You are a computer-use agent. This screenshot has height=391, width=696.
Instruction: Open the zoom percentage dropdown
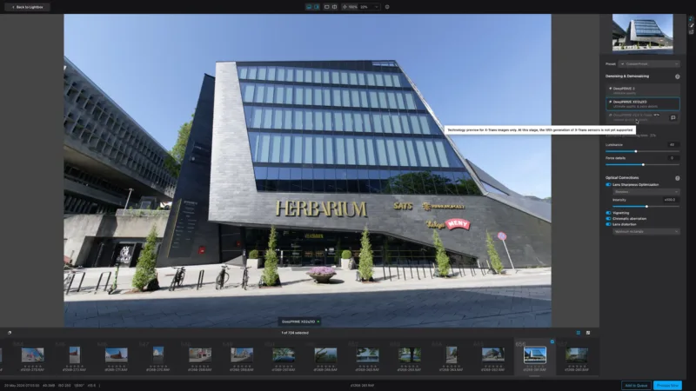click(x=369, y=7)
